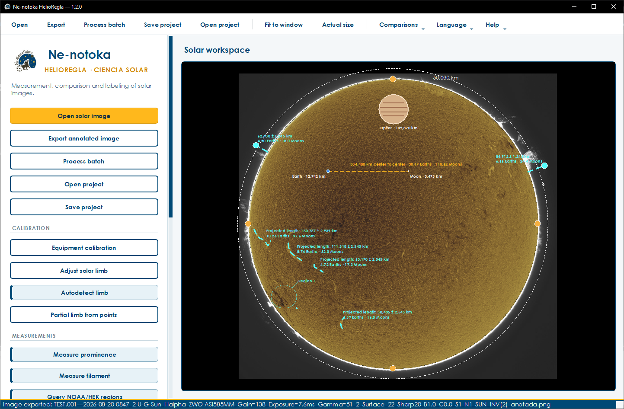The image size is (624, 409).
Task: Click the Open solar image button
Action: pos(84,116)
